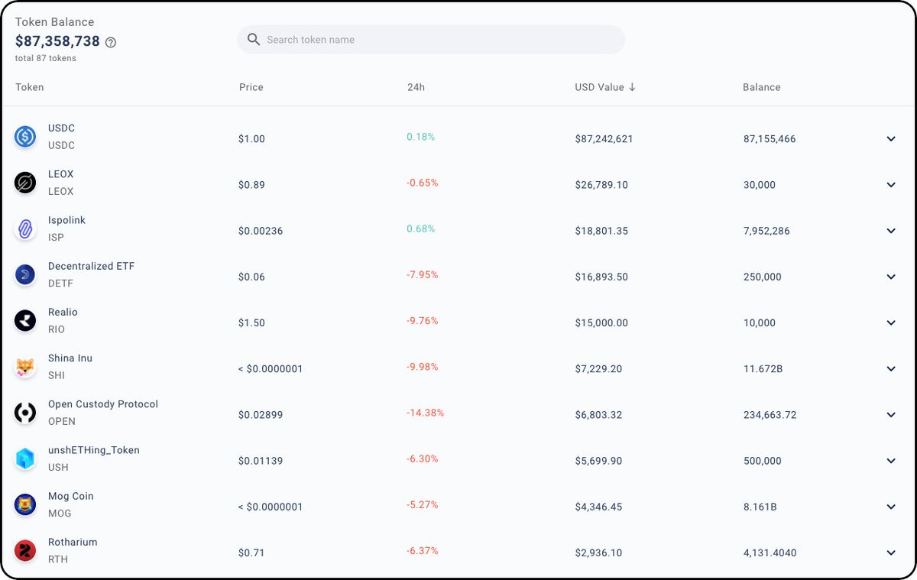Sort by the Balance column header

click(x=762, y=87)
